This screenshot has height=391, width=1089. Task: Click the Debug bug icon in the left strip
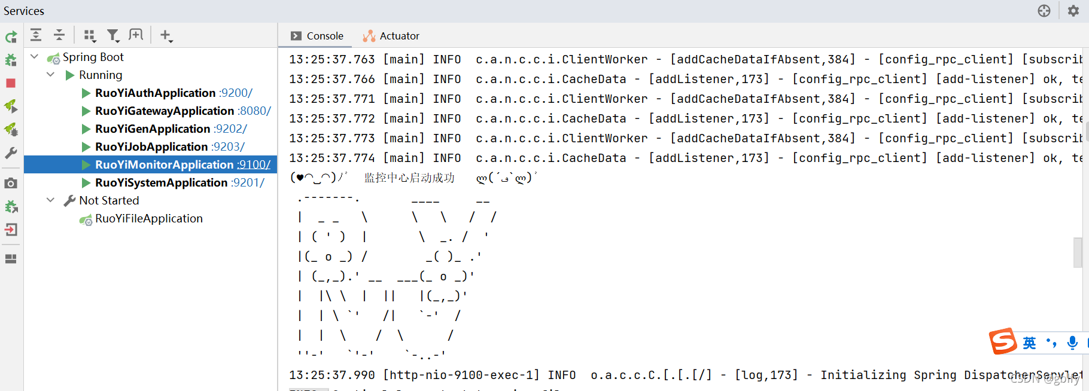tap(11, 60)
